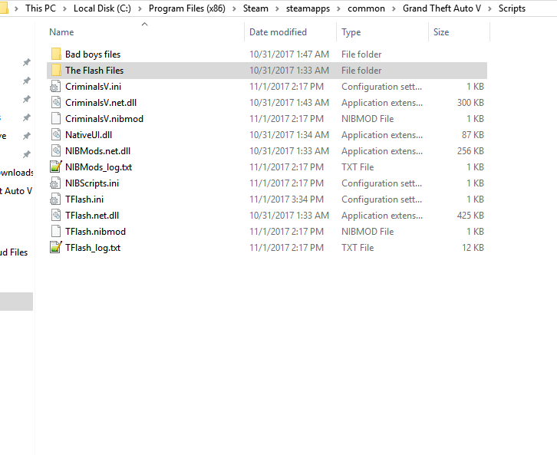This screenshot has width=557, height=455.
Task: Select The Flash Files name text
Action: (x=94, y=70)
